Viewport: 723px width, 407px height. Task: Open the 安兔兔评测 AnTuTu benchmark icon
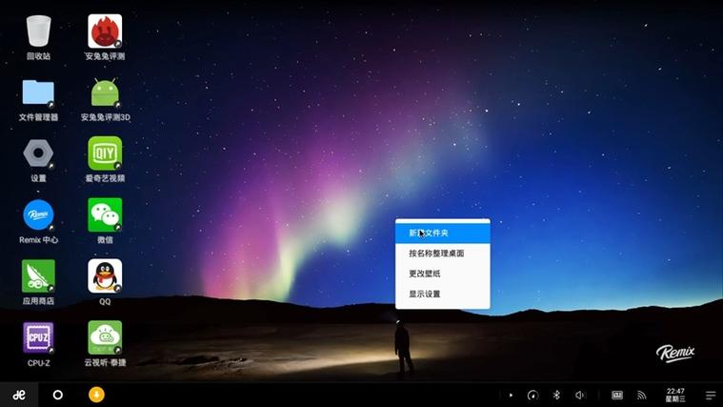coord(105,31)
